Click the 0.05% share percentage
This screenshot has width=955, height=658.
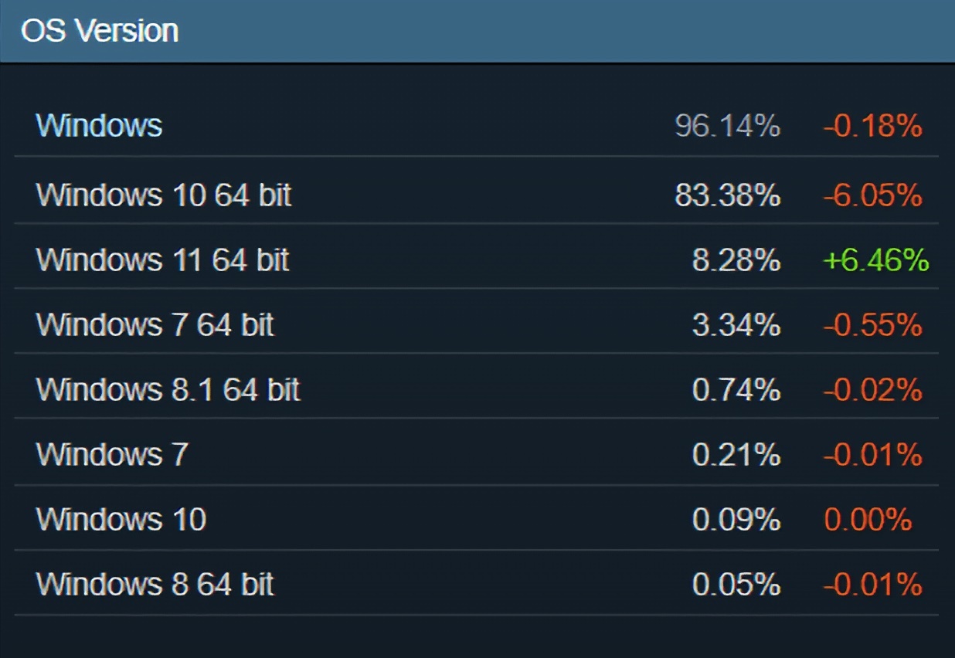[736, 585]
